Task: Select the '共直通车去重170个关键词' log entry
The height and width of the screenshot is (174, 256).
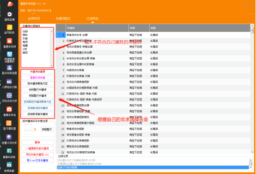Action: point(79,164)
